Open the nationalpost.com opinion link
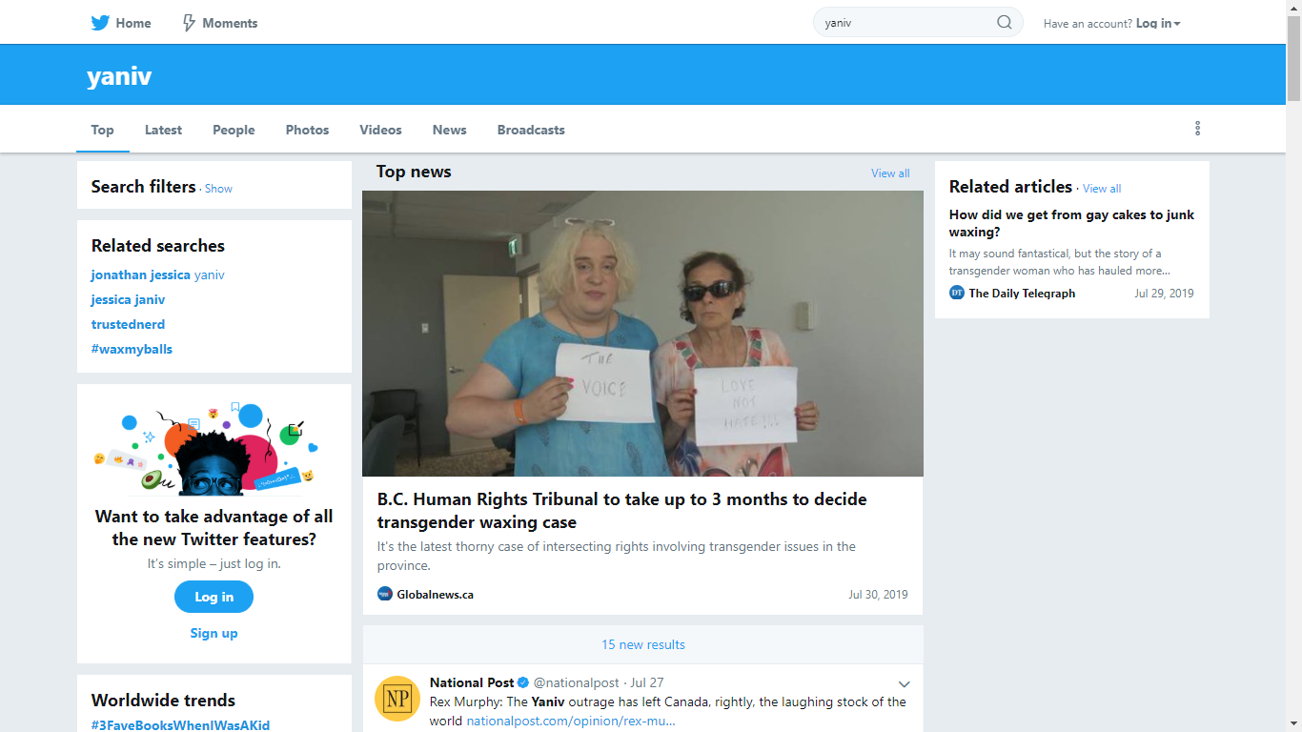 point(571,721)
